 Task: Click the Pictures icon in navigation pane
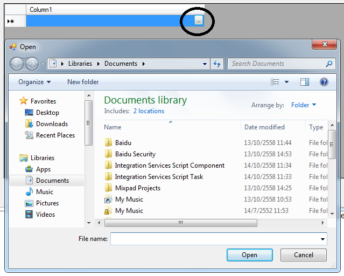pos(29,203)
